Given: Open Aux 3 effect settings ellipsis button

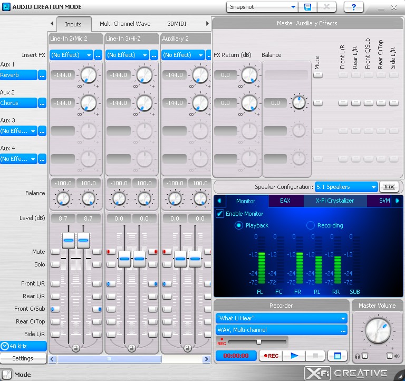Looking at the screenshot, I should coord(42,131).
